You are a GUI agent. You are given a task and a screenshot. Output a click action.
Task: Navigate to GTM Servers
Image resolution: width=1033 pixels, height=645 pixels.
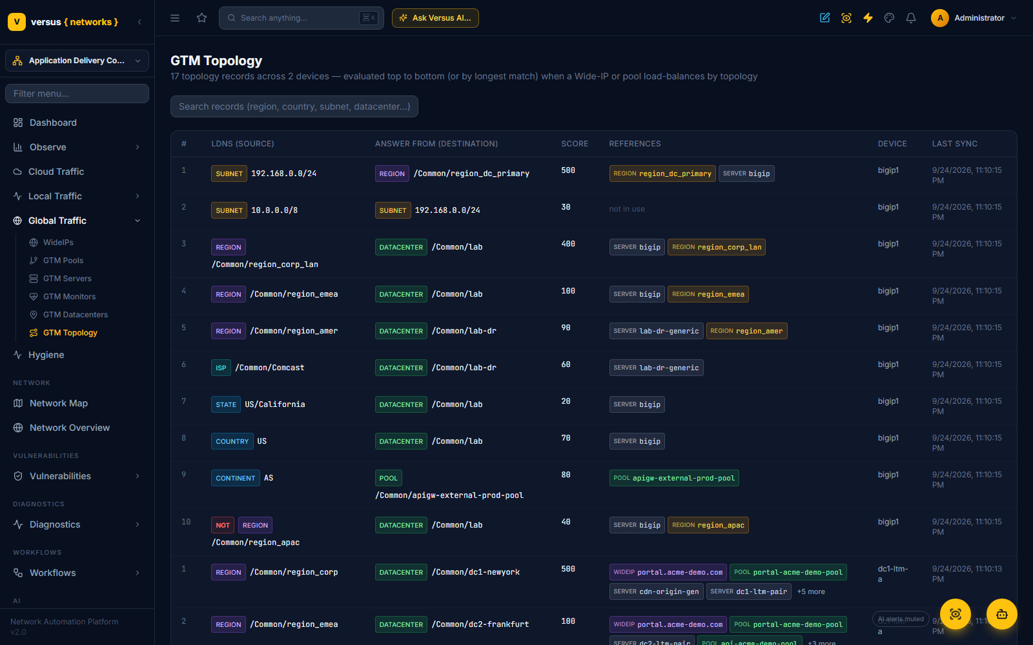coord(67,279)
